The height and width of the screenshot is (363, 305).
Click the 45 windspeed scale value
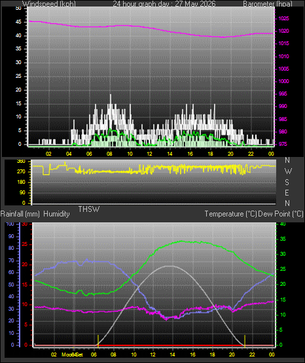click(x=18, y=22)
